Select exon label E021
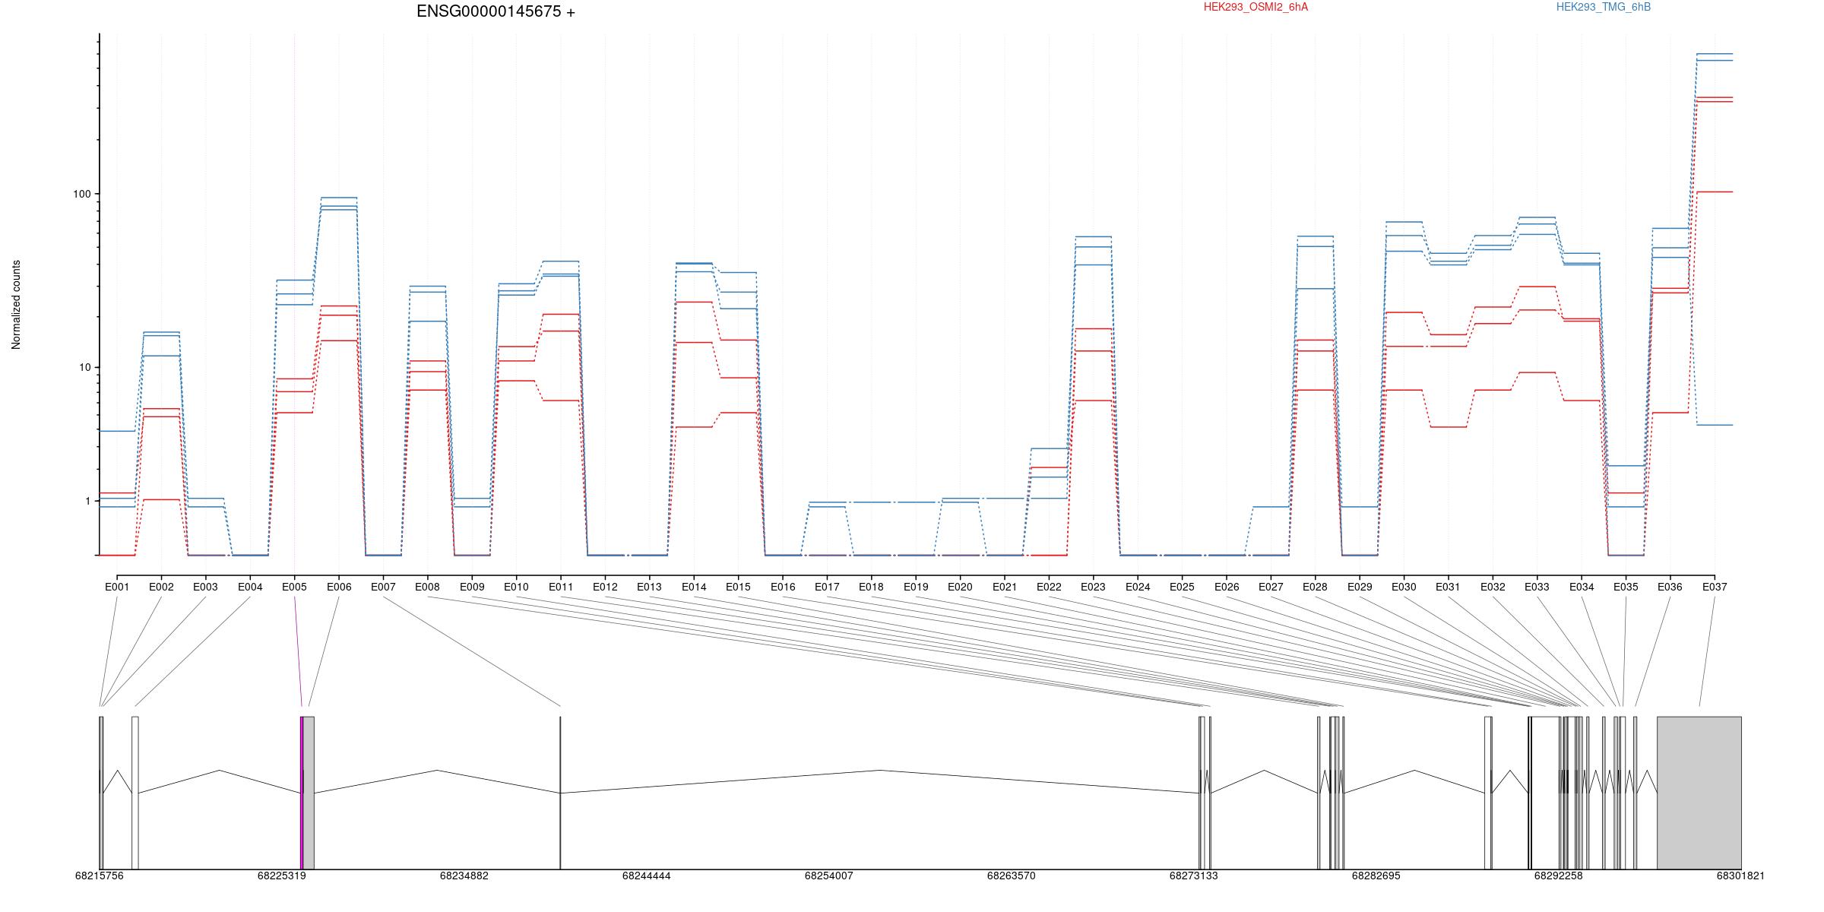The image size is (1824, 912). click(x=1005, y=587)
